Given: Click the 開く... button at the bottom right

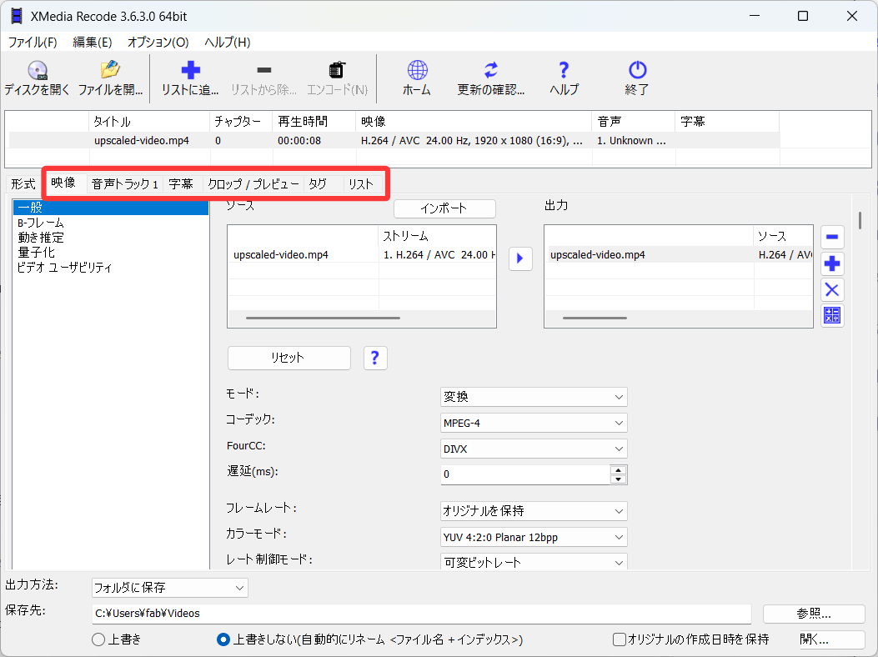Looking at the screenshot, I should tap(831, 639).
